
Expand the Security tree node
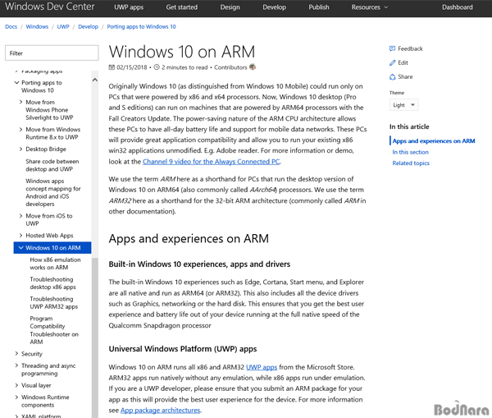16,354
